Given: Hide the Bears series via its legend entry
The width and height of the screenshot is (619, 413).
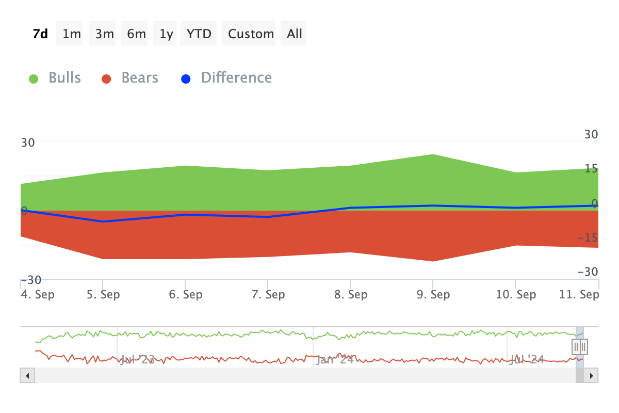Looking at the screenshot, I should pos(139,77).
